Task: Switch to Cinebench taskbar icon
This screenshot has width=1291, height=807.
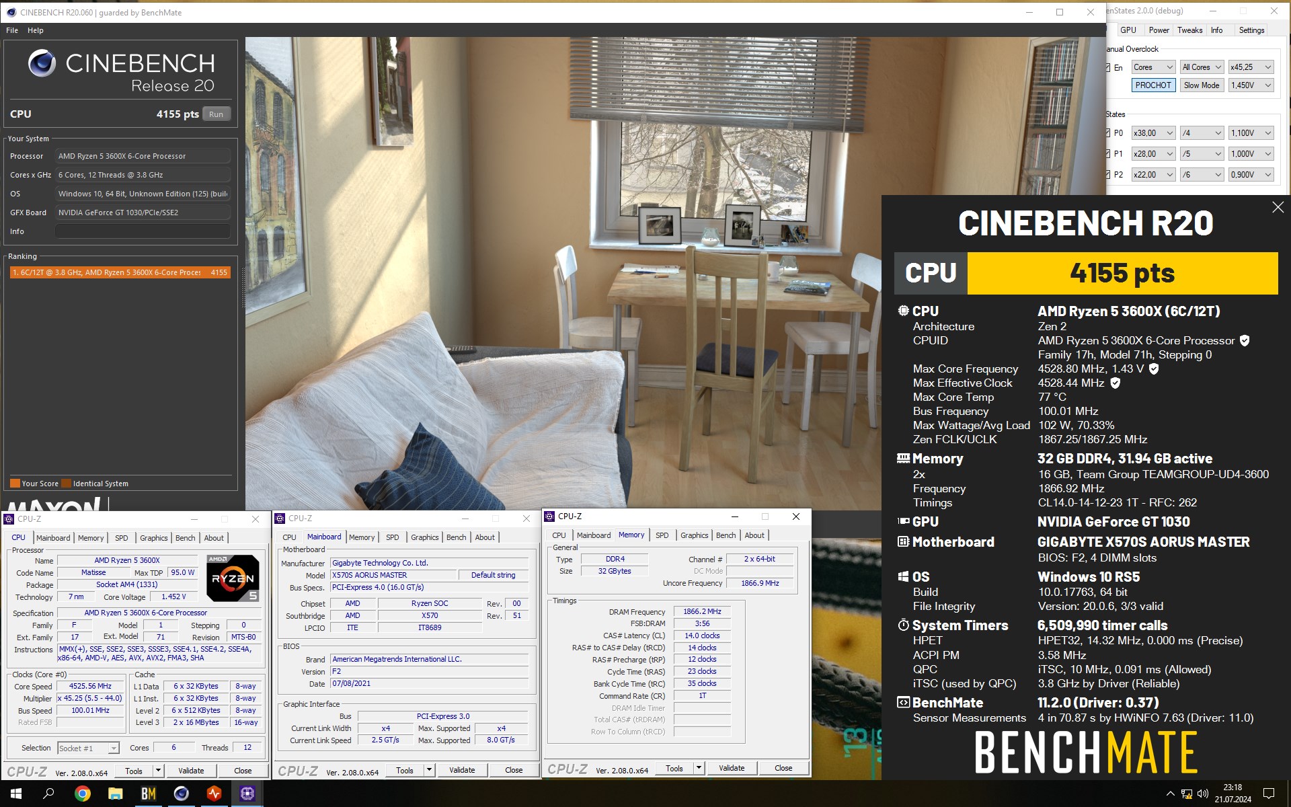Action: tap(181, 794)
